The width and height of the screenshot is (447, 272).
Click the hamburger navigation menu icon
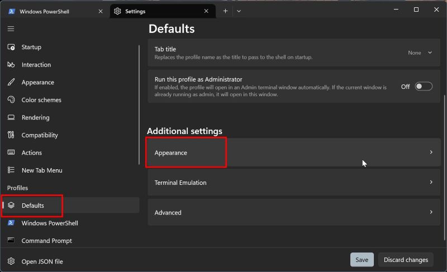point(11,28)
